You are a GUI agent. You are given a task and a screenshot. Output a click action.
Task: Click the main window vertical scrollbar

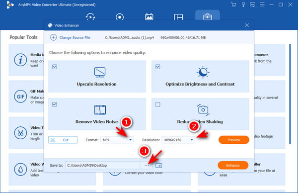(290, 94)
